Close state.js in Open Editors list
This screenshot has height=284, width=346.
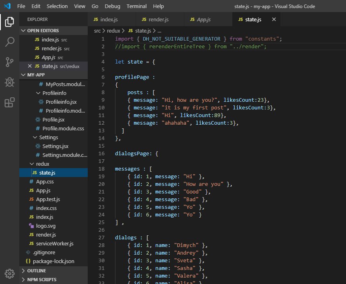click(x=30, y=66)
